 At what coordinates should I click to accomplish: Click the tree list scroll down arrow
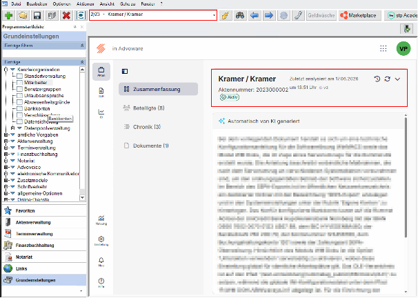click(82, 198)
